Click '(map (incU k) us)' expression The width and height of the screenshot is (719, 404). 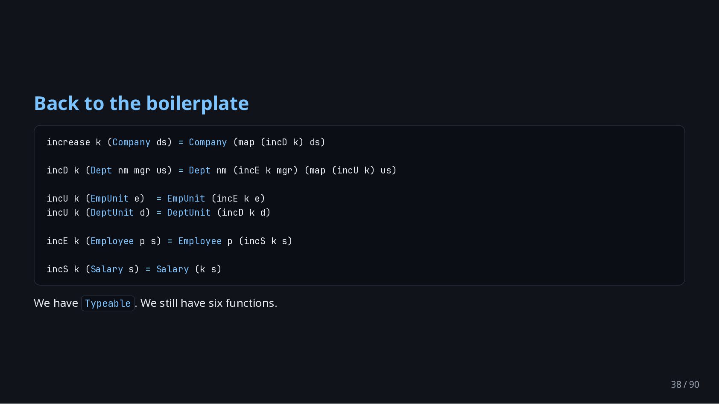point(351,170)
